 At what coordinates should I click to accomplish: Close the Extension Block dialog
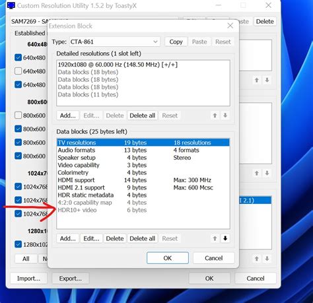pos(230,26)
